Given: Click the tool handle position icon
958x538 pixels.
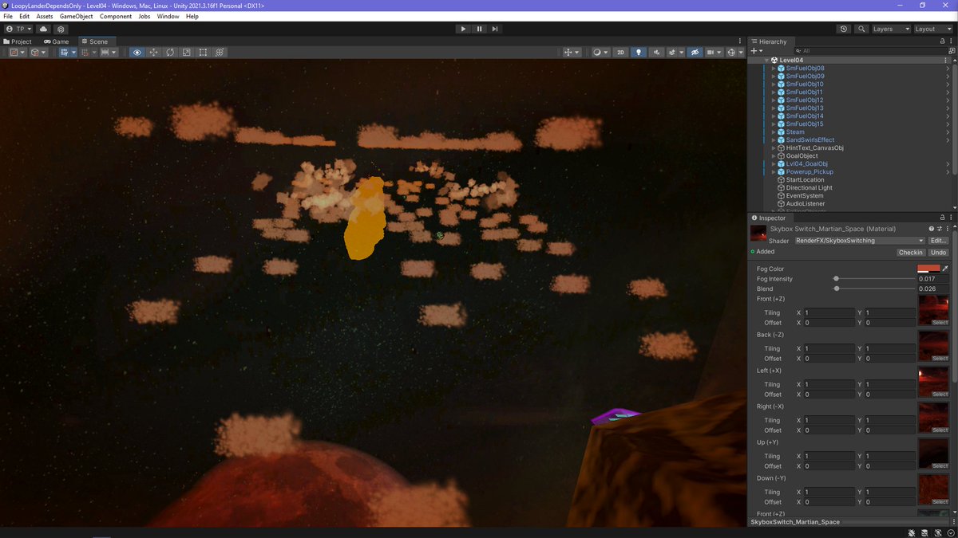Looking at the screenshot, I should [x=14, y=53].
